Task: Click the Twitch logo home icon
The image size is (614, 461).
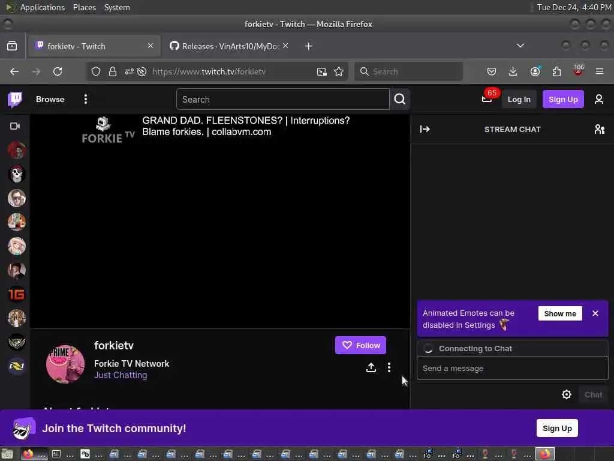Action: 15,100
